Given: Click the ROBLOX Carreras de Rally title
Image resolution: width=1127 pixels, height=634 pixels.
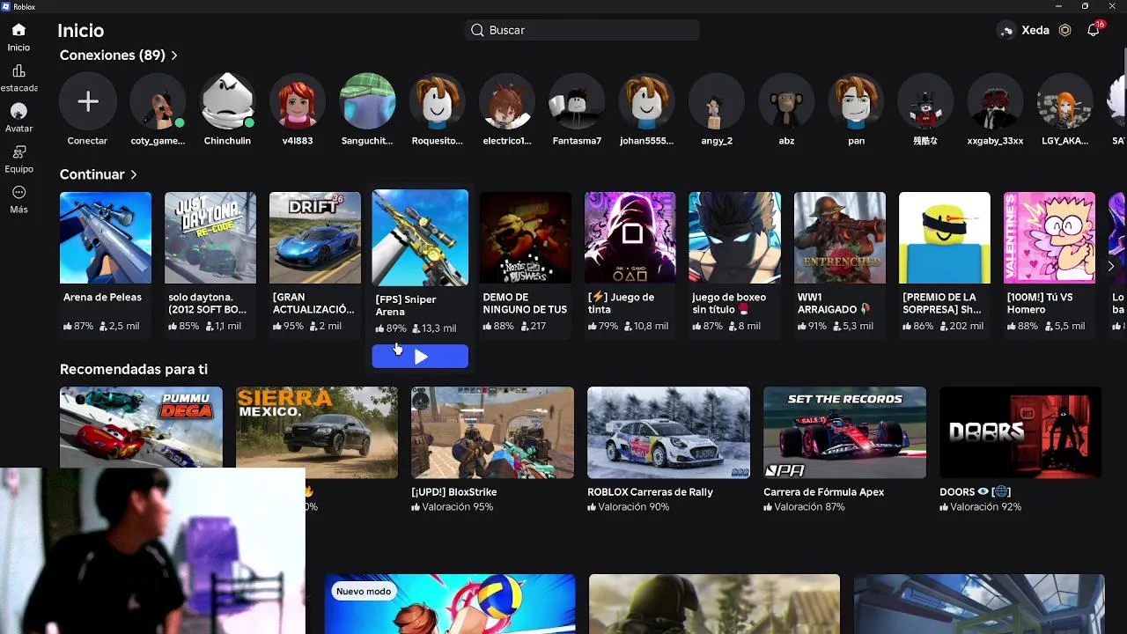Looking at the screenshot, I should [650, 492].
